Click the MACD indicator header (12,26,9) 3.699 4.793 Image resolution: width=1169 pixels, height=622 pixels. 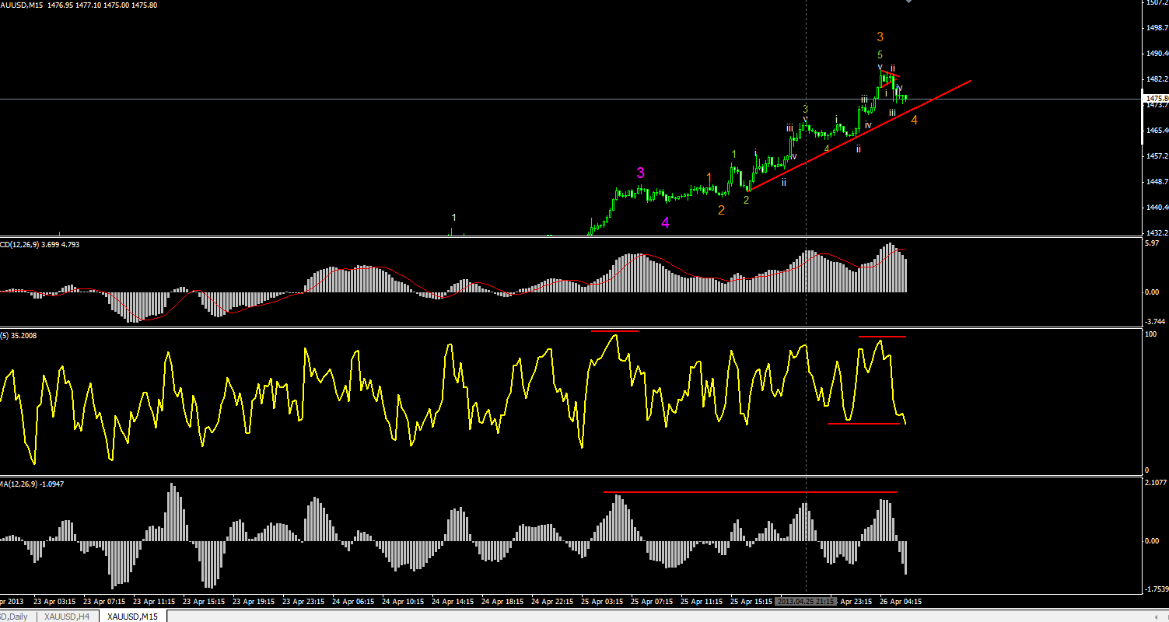40,244
